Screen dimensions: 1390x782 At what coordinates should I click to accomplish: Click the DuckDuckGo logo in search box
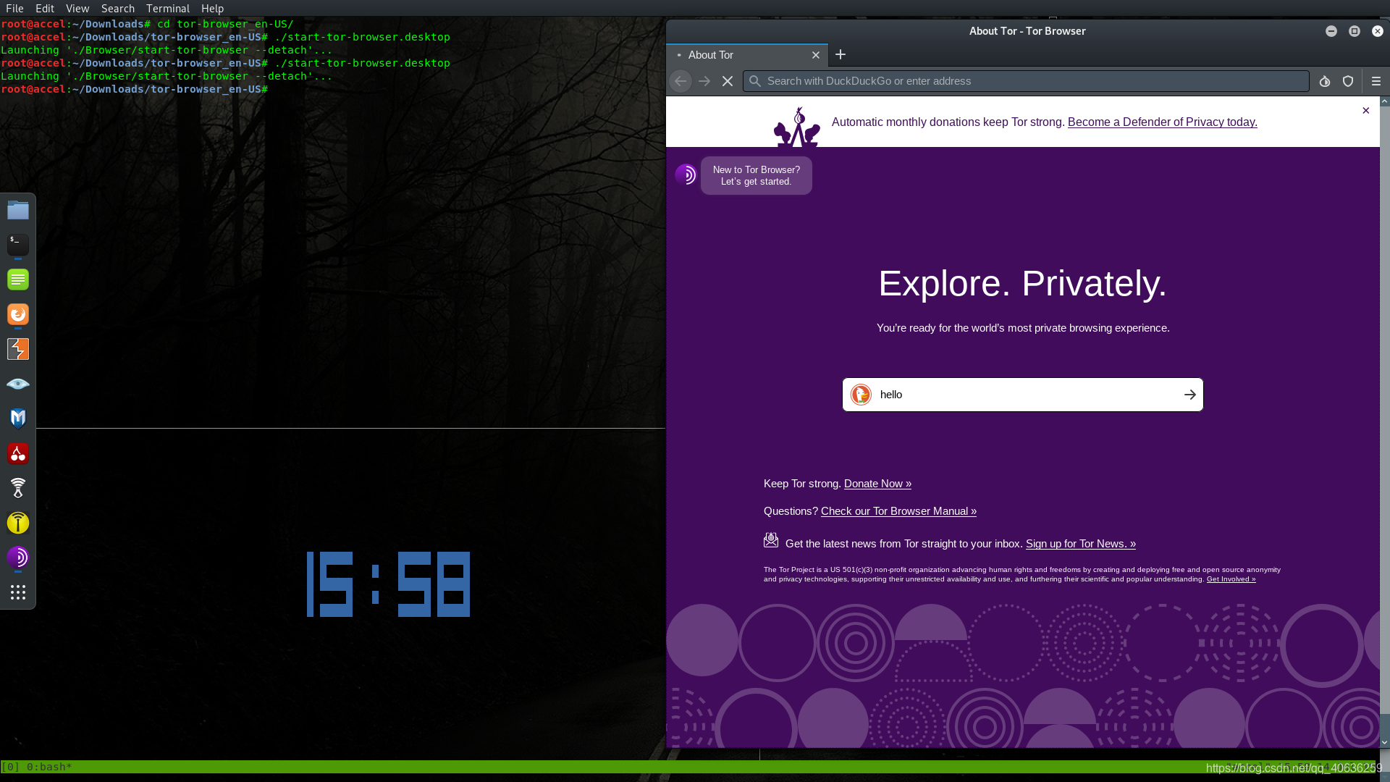coord(861,395)
